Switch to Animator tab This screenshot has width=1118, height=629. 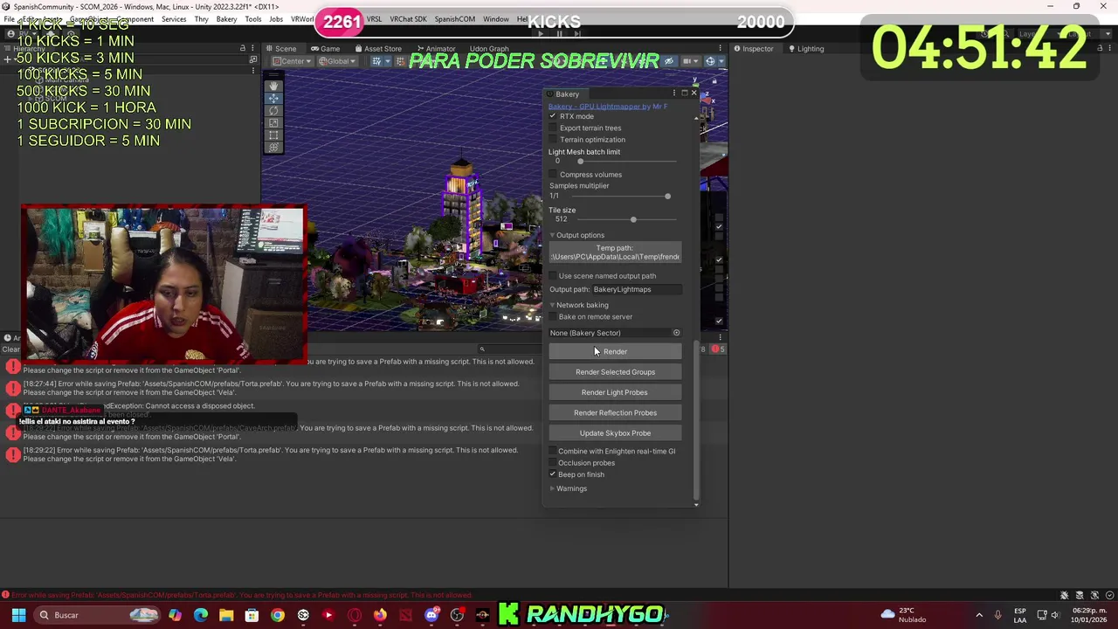(x=436, y=49)
